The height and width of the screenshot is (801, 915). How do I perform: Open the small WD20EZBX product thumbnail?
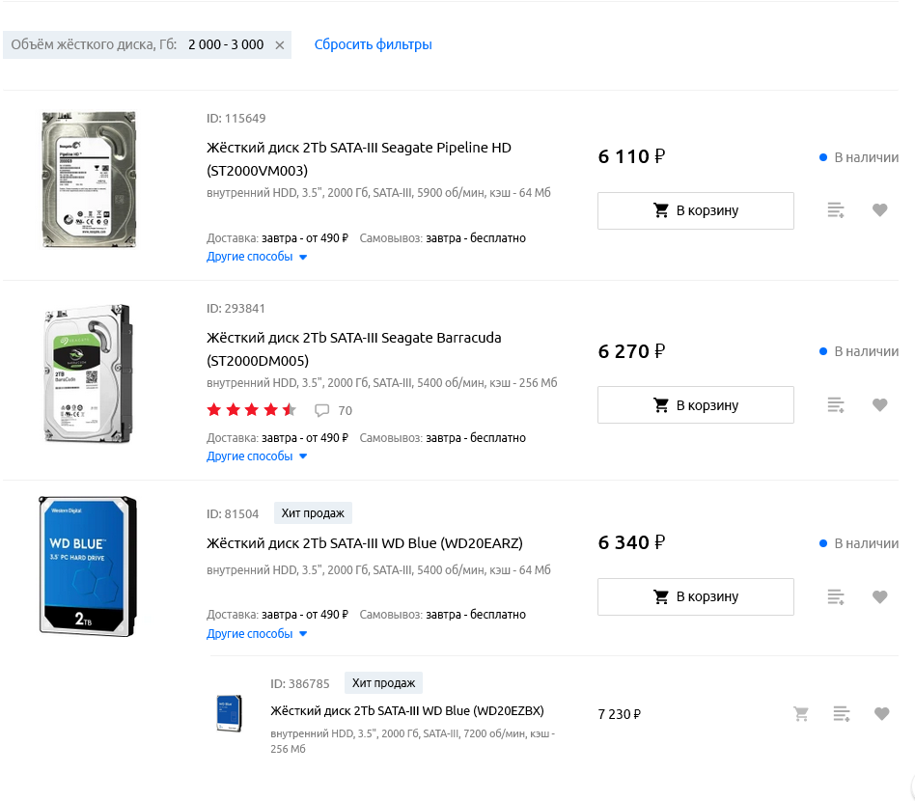click(x=229, y=713)
